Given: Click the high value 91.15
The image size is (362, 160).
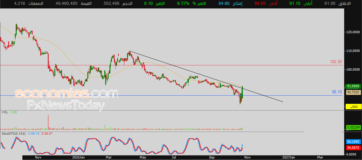Looking at the screenshot, I should coord(295,3).
